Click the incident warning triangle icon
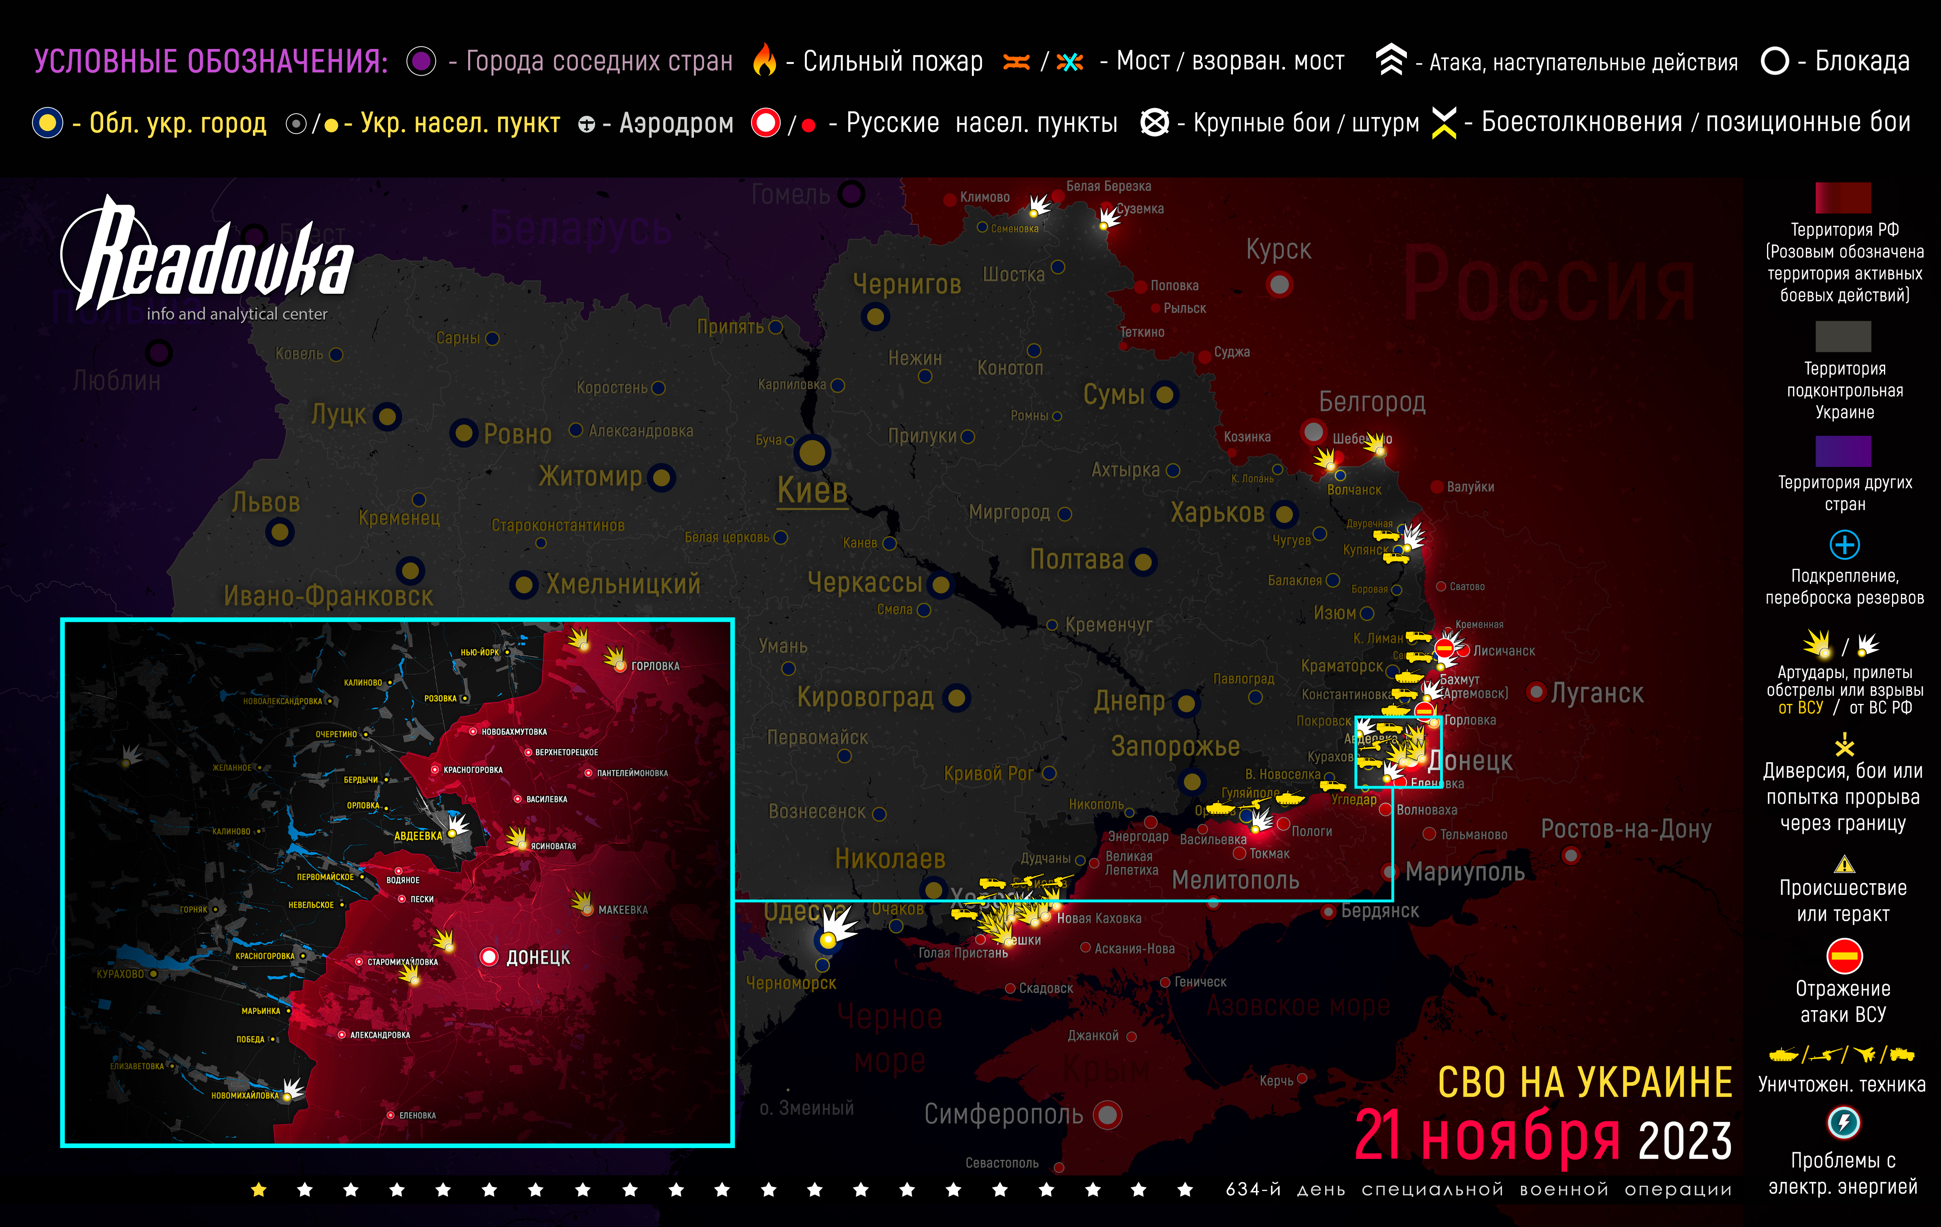The width and height of the screenshot is (1941, 1227). tap(1844, 865)
